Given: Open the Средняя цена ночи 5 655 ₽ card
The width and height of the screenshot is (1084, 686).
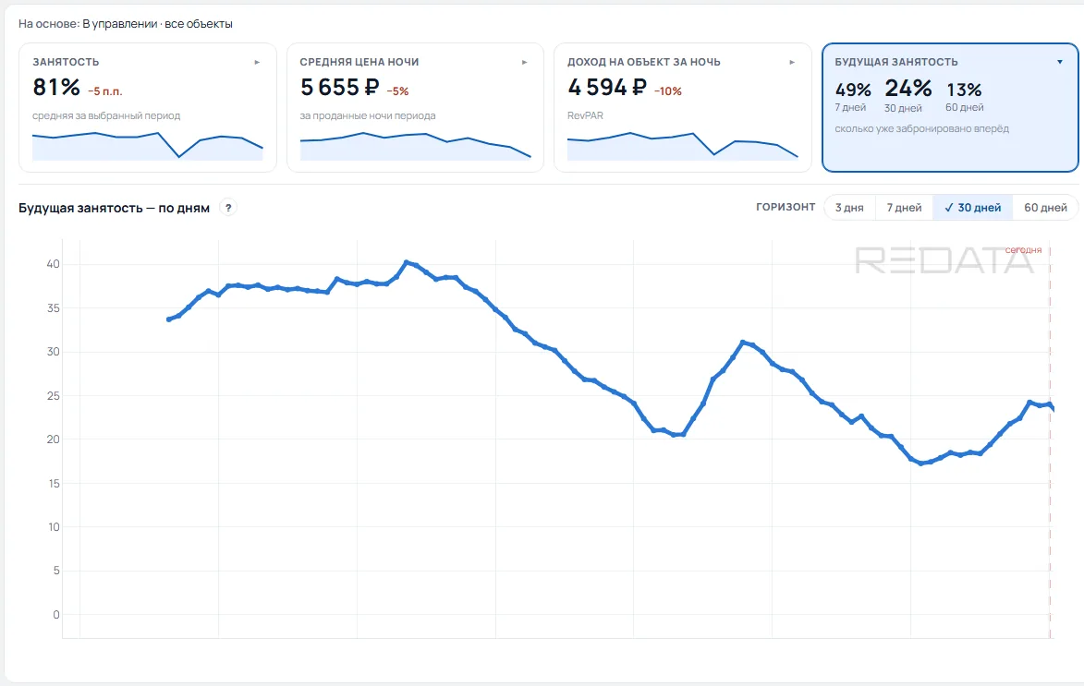Looking at the screenshot, I should tap(416, 107).
